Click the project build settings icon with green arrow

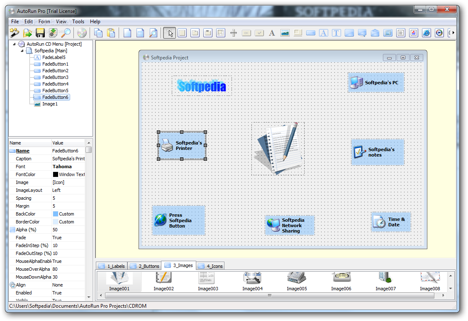tap(53, 32)
